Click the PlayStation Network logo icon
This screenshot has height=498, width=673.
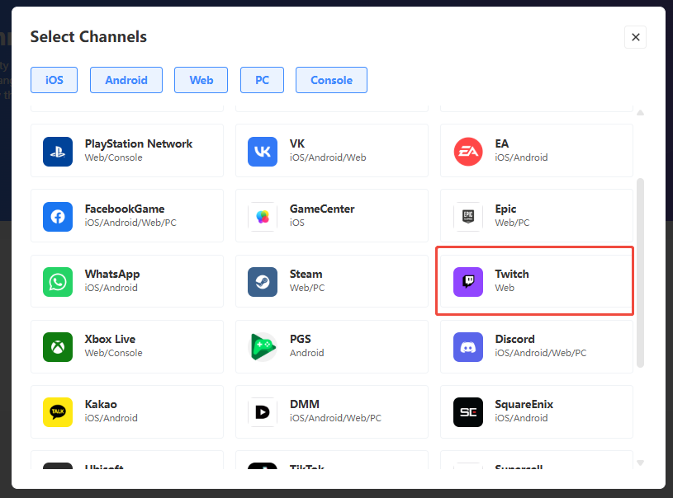(x=58, y=151)
